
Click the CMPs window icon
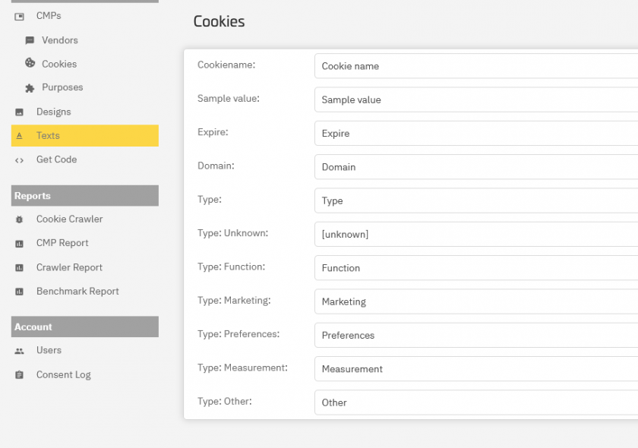pyautogui.click(x=19, y=16)
